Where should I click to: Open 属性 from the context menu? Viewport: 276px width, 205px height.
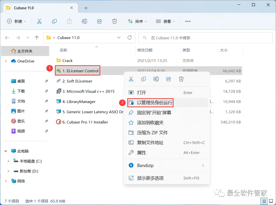[167, 153]
